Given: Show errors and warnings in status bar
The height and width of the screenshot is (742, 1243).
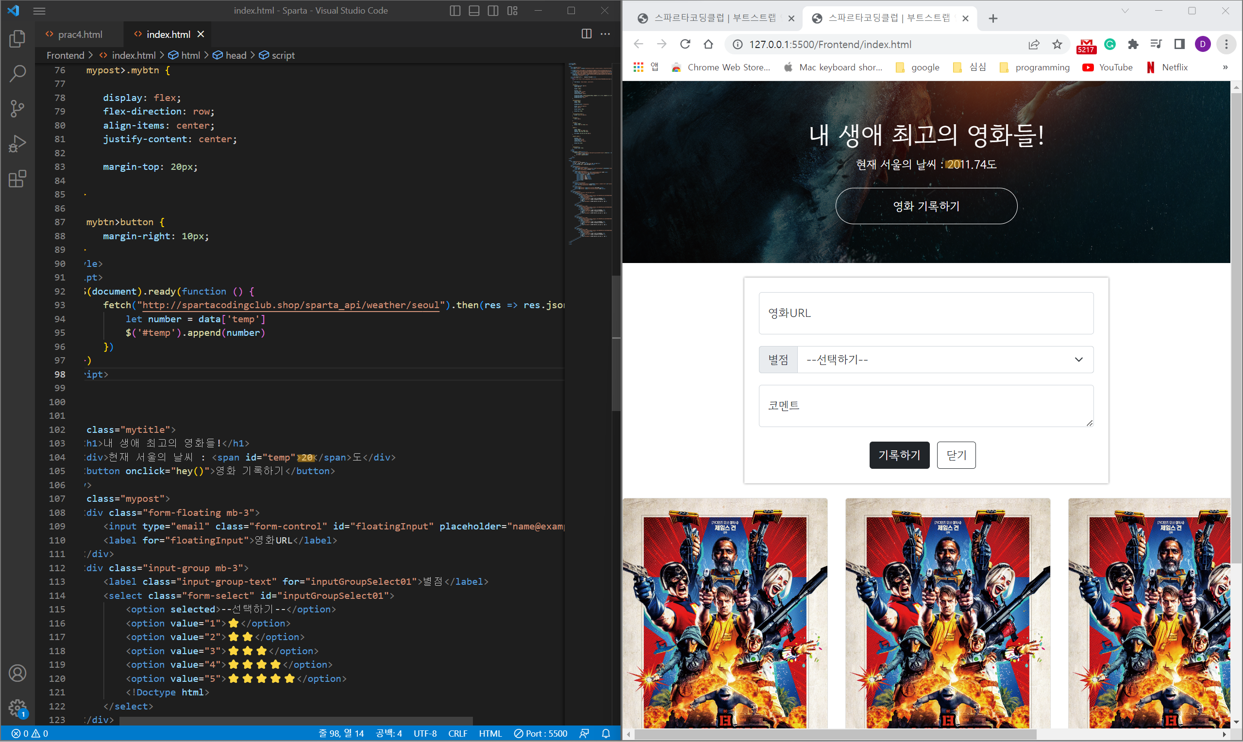Looking at the screenshot, I should (30, 733).
